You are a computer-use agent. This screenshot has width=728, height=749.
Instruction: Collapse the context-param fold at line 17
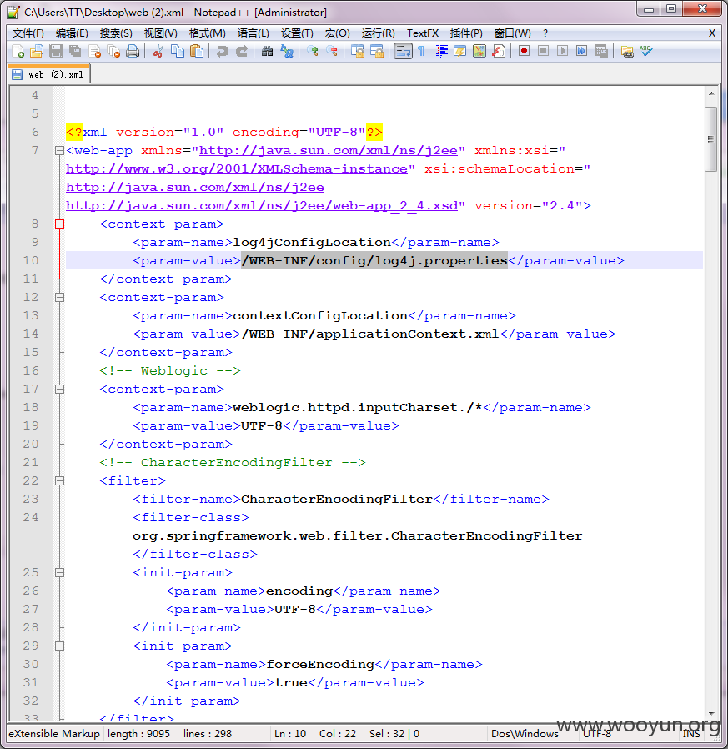(x=60, y=390)
